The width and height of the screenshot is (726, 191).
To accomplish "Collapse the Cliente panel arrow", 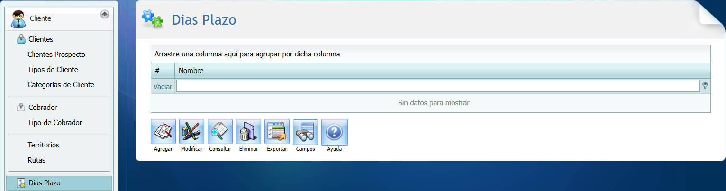I will 105,15.
